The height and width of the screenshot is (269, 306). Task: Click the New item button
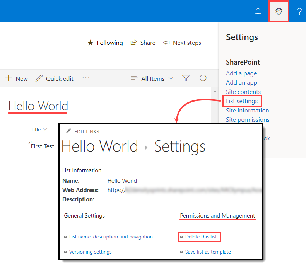(16, 78)
